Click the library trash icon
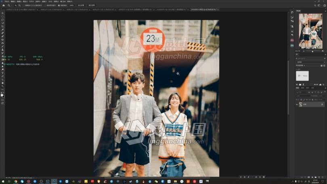 coord(323,85)
